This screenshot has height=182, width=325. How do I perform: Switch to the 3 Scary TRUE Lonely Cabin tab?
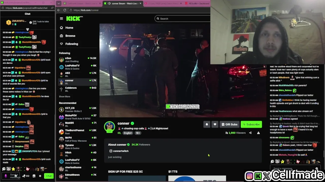click(163, 4)
